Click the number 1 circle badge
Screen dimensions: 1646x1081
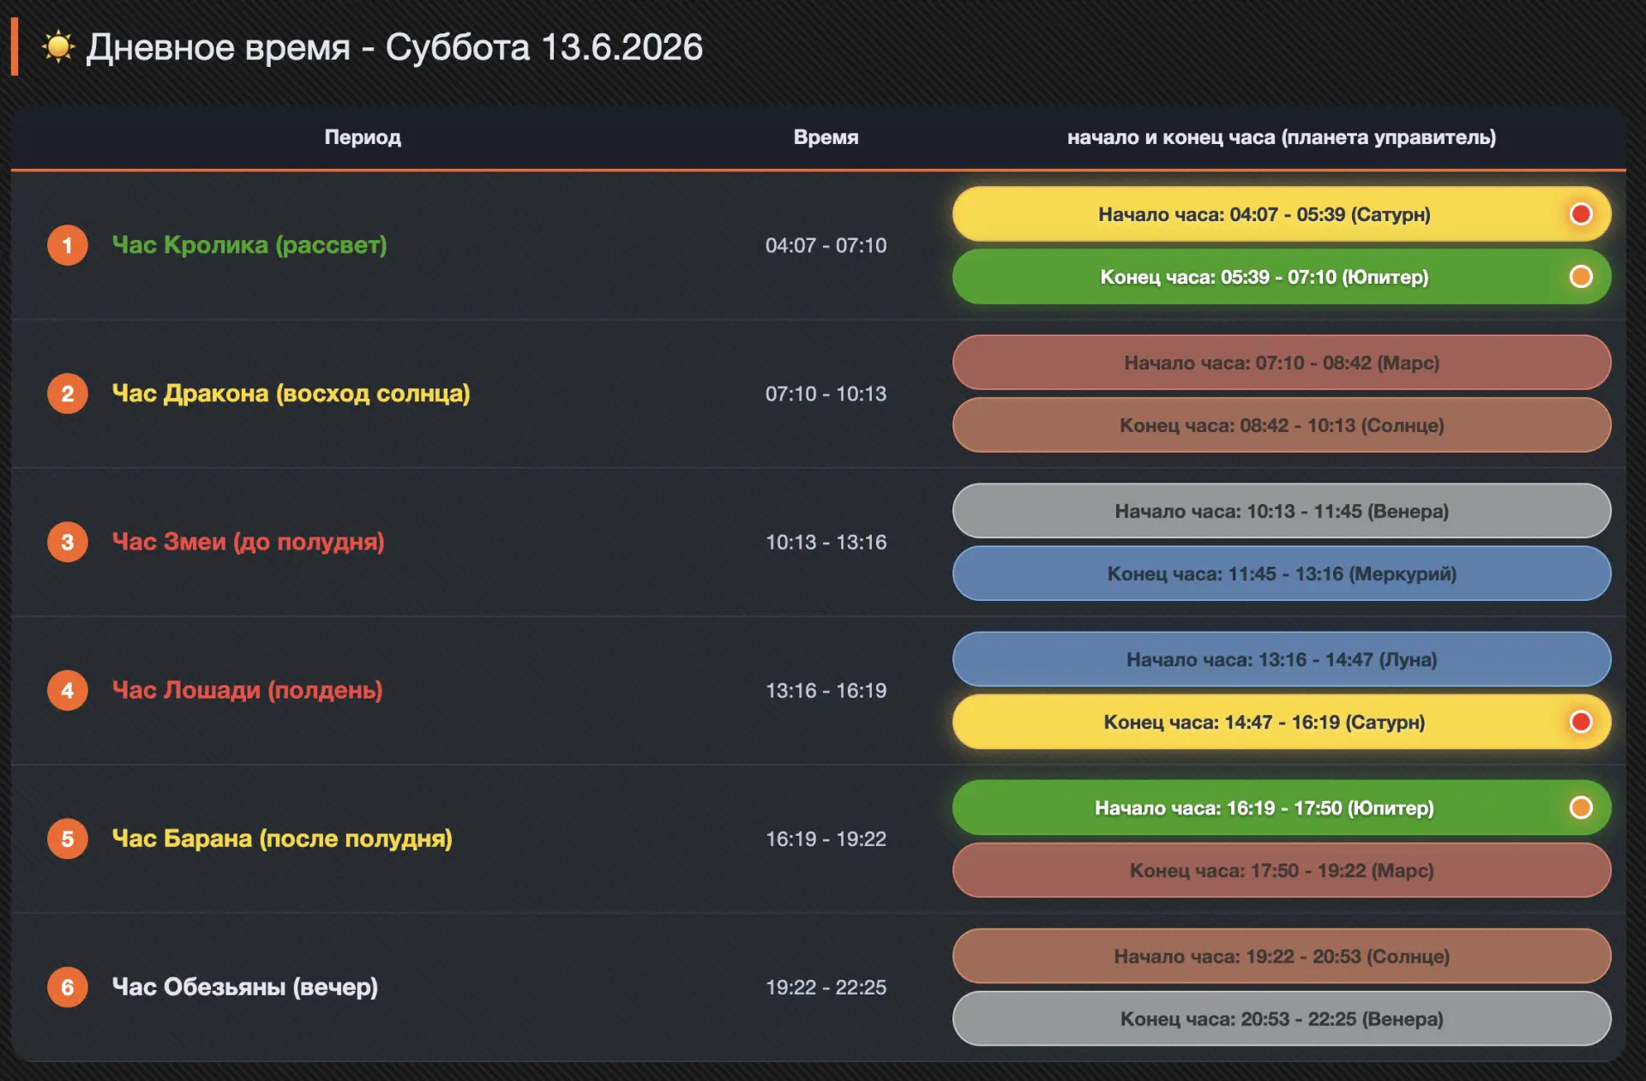68,245
